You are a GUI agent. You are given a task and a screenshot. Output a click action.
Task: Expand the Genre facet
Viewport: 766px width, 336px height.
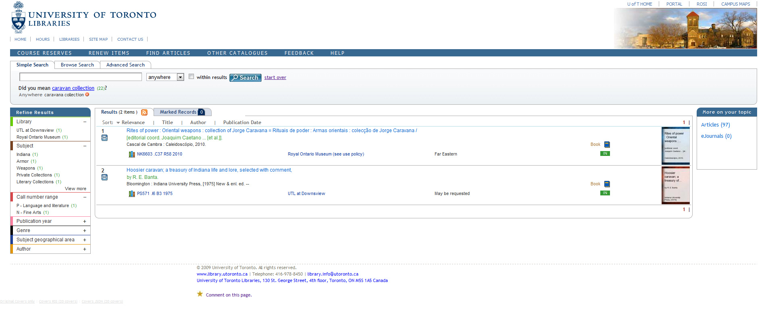click(x=85, y=230)
